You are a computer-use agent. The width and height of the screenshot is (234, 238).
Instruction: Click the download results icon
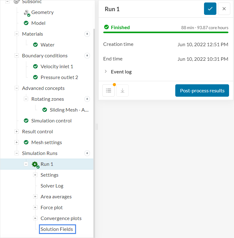(x=122, y=90)
